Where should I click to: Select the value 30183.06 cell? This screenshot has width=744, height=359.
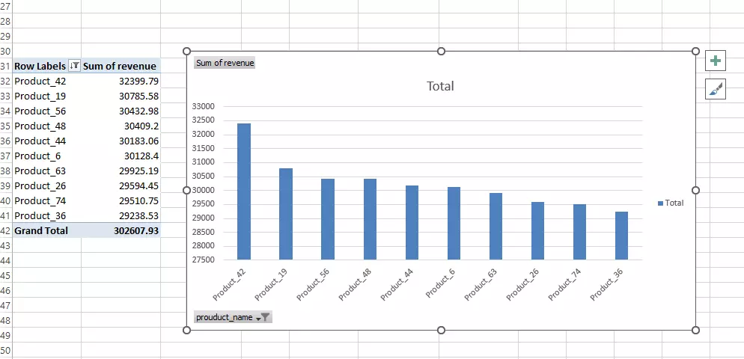click(x=121, y=141)
